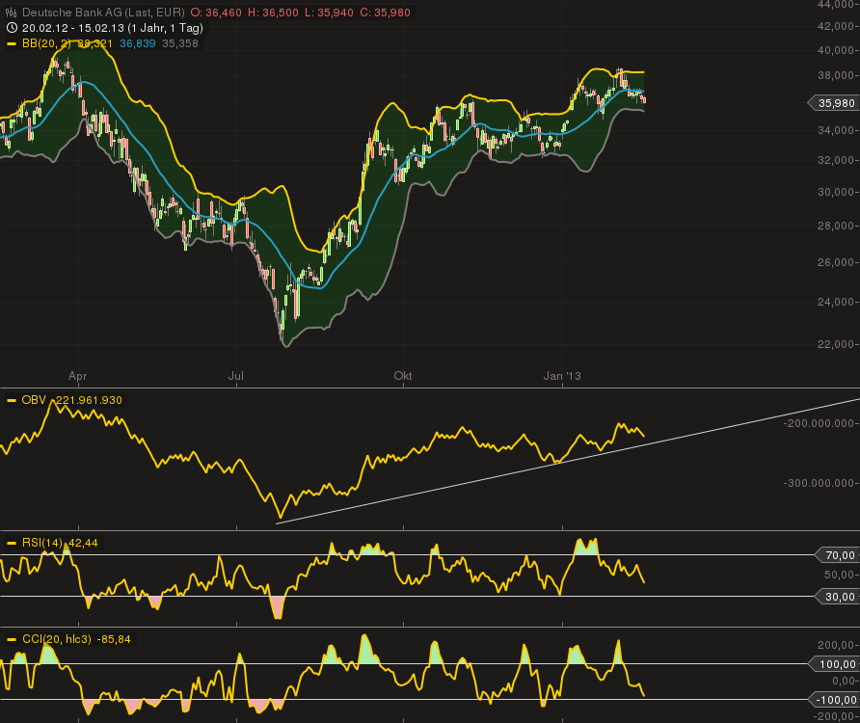Viewport: 860px width, 723px height.
Task: Click the RSI value 42,44
Action: pyautogui.click(x=83, y=543)
